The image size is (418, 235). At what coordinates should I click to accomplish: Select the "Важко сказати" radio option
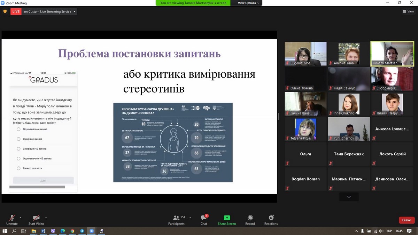pyautogui.click(x=19, y=168)
